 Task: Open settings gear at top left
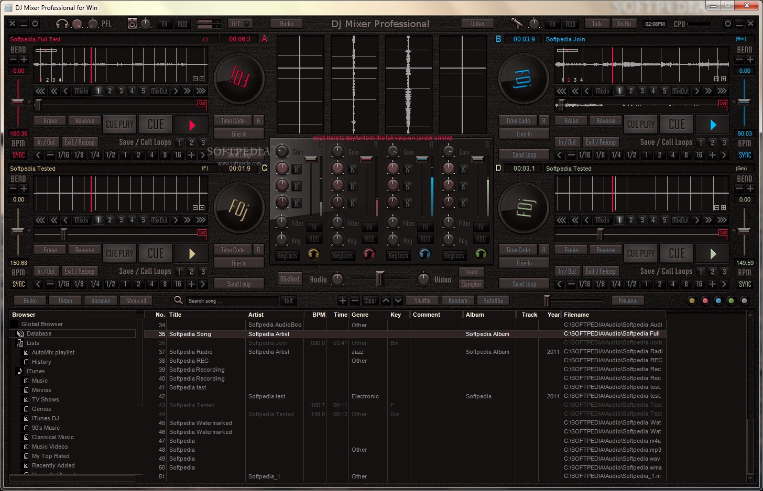tap(35, 24)
